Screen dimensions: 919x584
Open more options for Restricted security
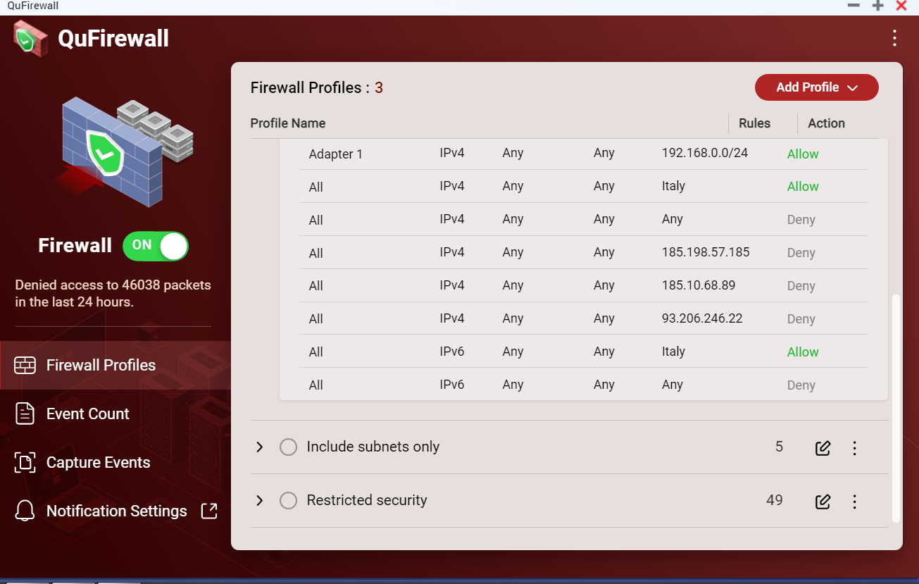pos(854,502)
